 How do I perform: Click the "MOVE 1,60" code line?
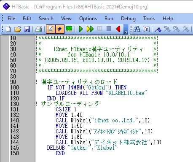point(69,137)
